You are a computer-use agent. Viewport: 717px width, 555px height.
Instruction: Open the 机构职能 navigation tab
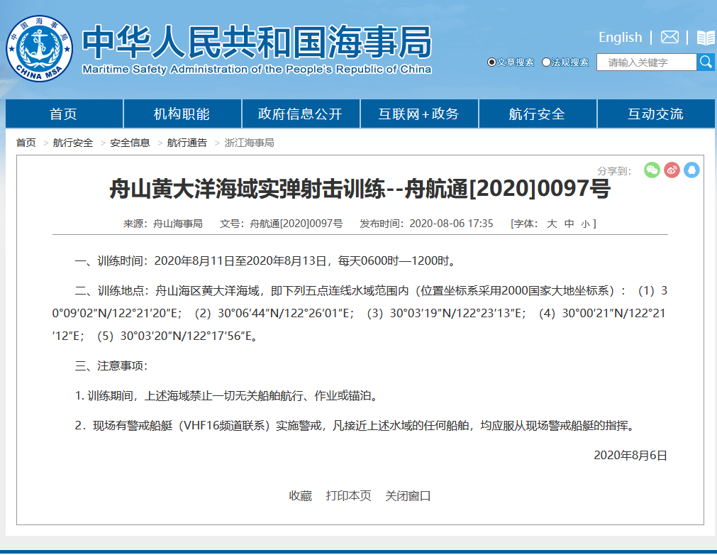182,114
